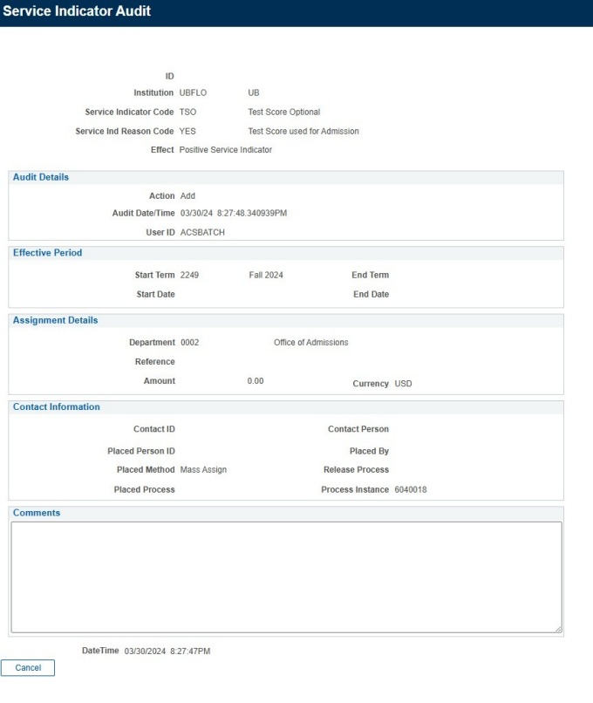Click the institution code UBFLO

(x=194, y=92)
